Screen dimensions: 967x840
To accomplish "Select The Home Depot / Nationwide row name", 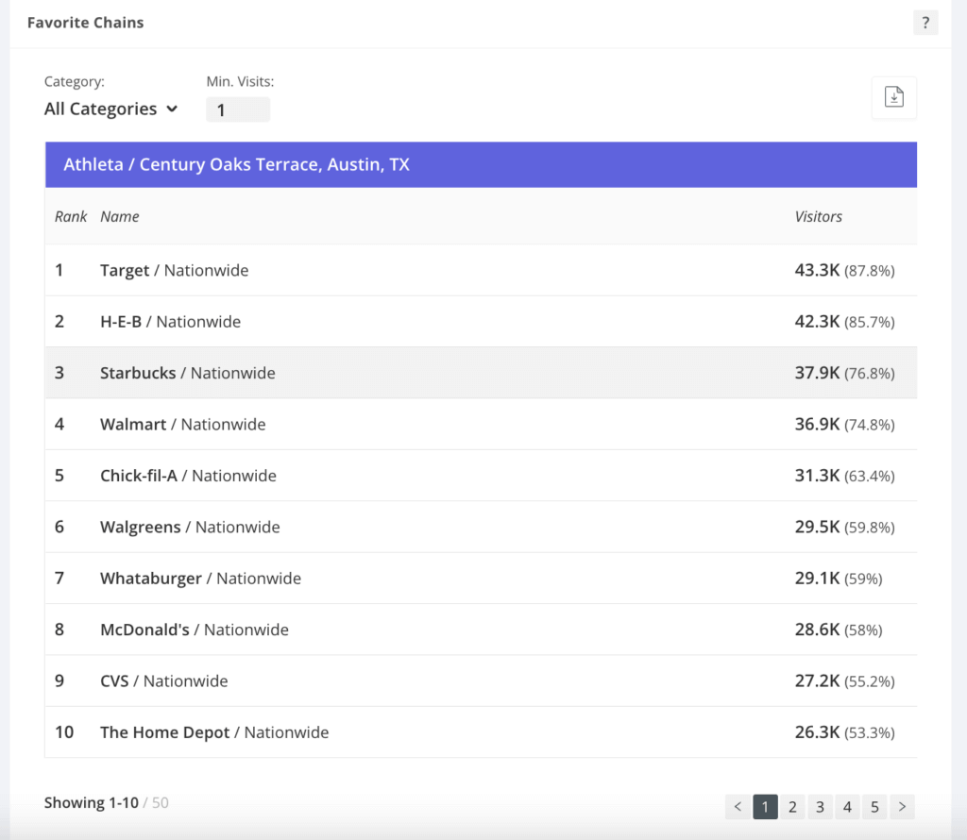I will (x=214, y=732).
